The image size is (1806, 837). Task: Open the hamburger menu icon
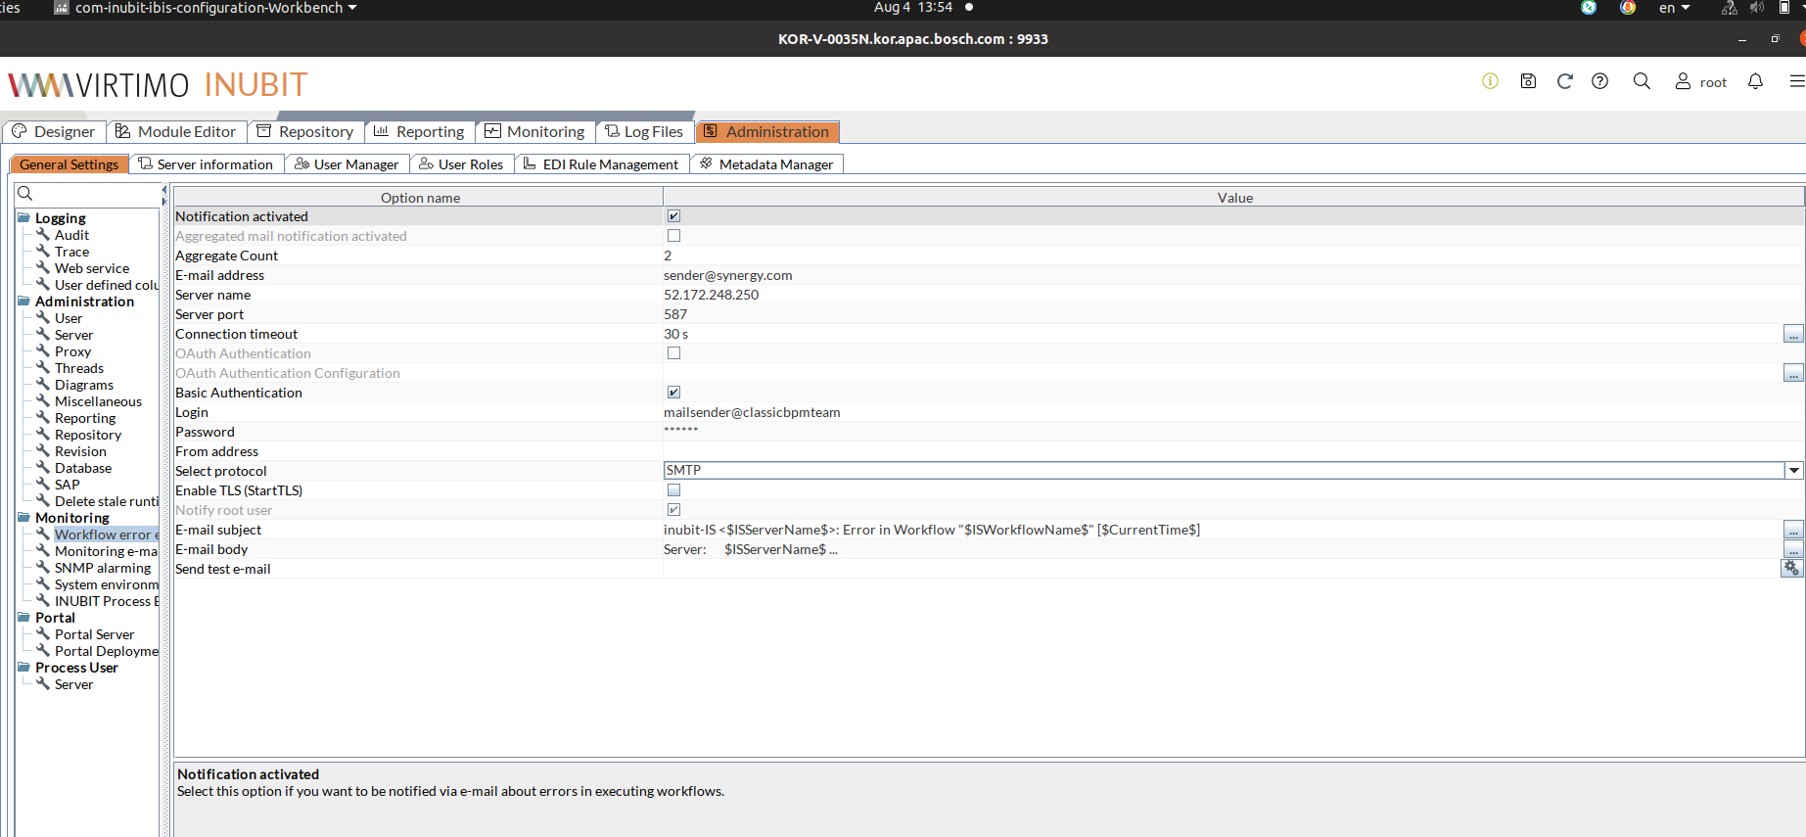click(x=1796, y=81)
